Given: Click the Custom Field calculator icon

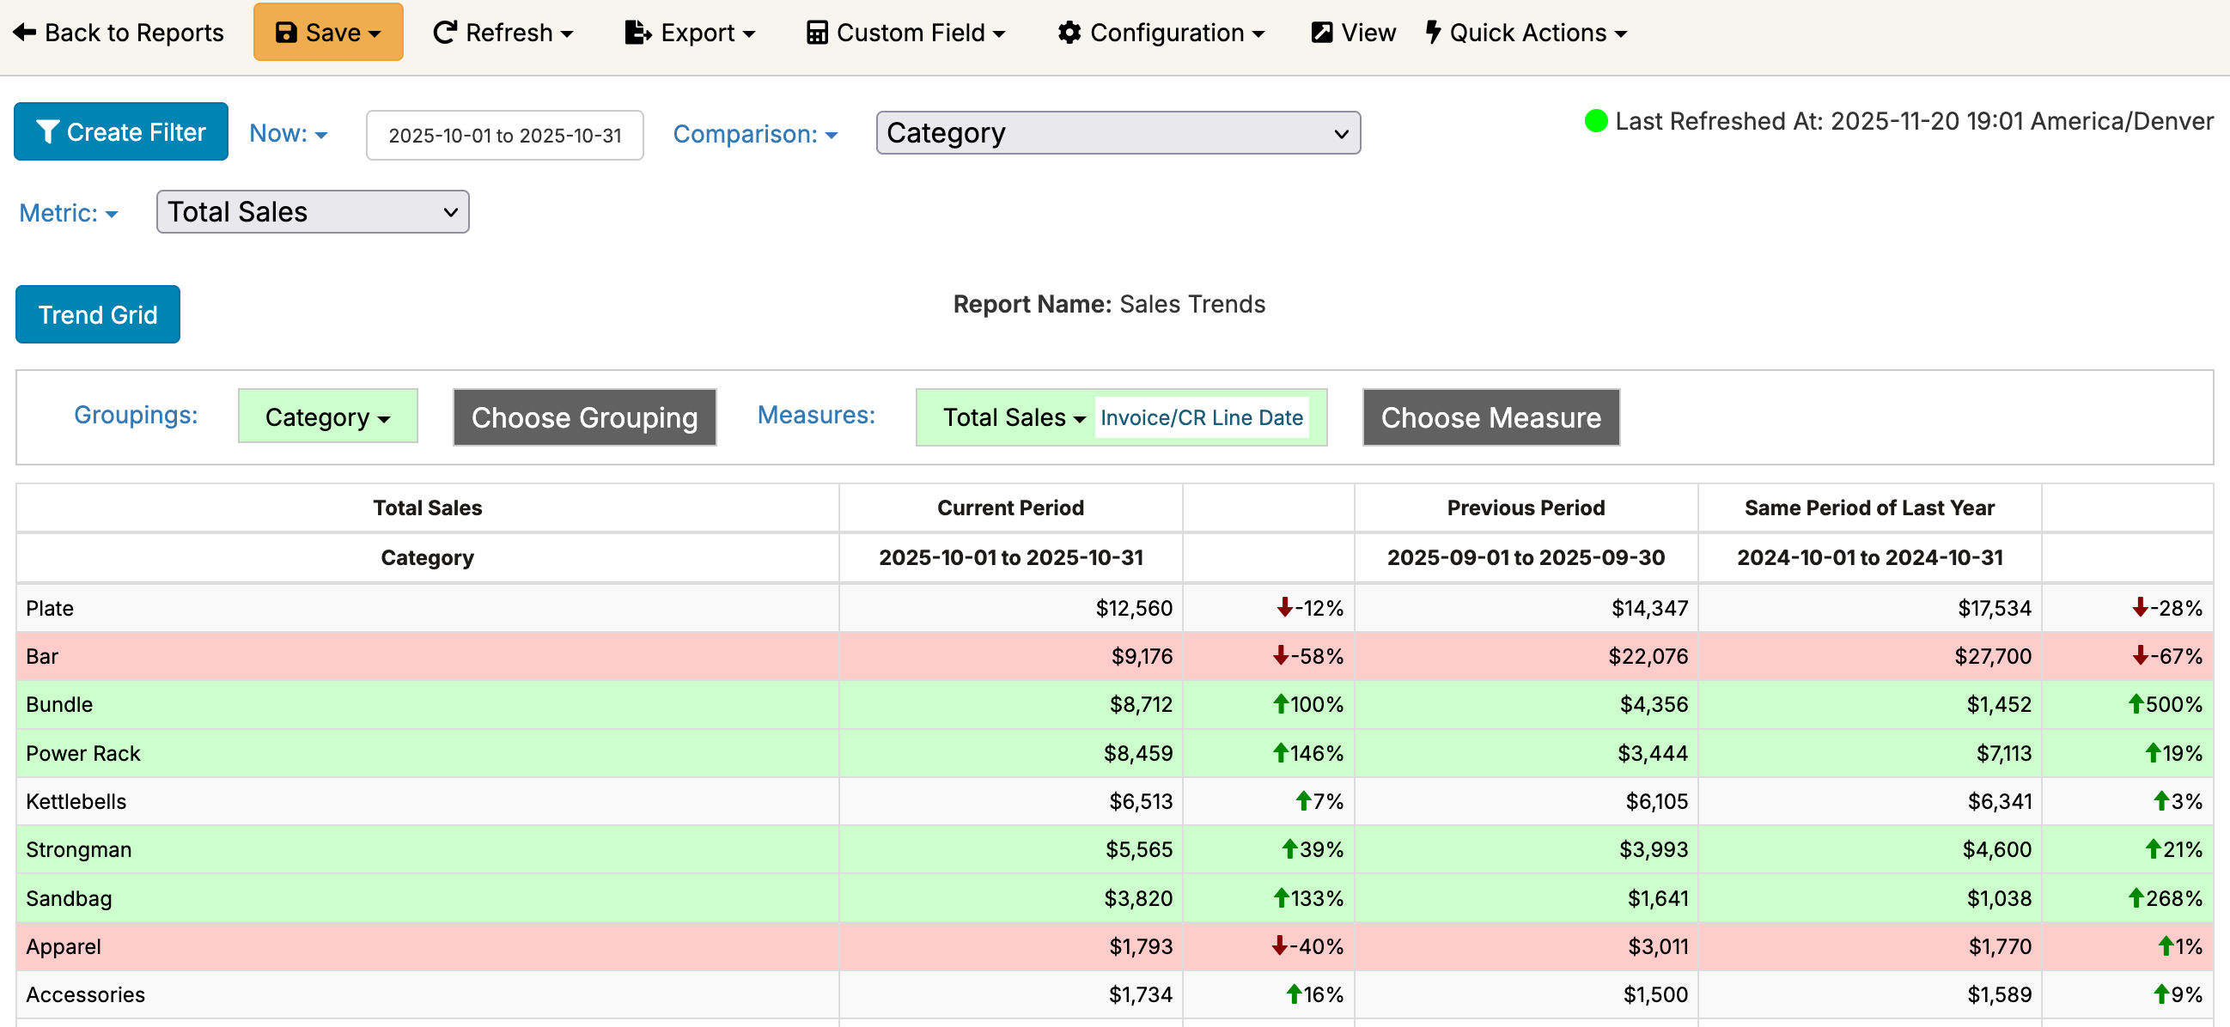Looking at the screenshot, I should (x=816, y=33).
